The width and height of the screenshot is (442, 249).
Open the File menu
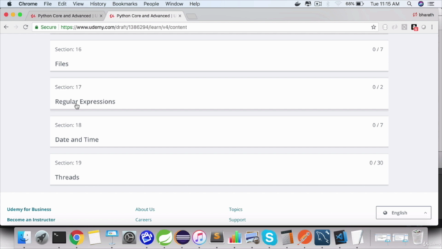[48, 4]
